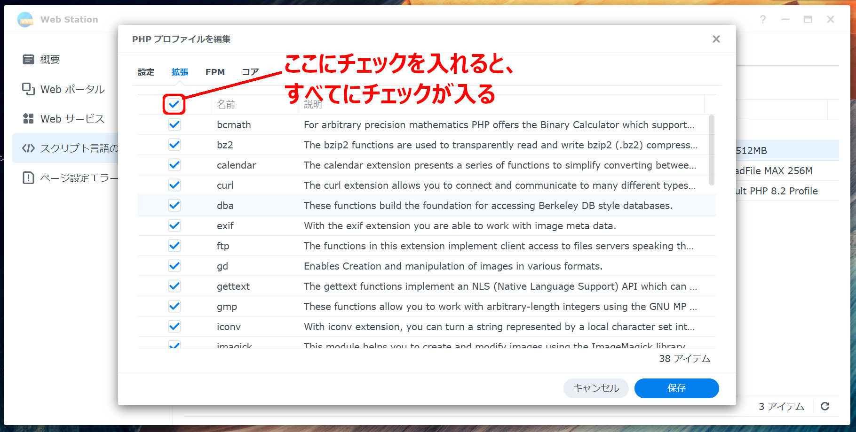Uncheck the bcmath extension checkbox
The width and height of the screenshot is (856, 432).
point(174,125)
